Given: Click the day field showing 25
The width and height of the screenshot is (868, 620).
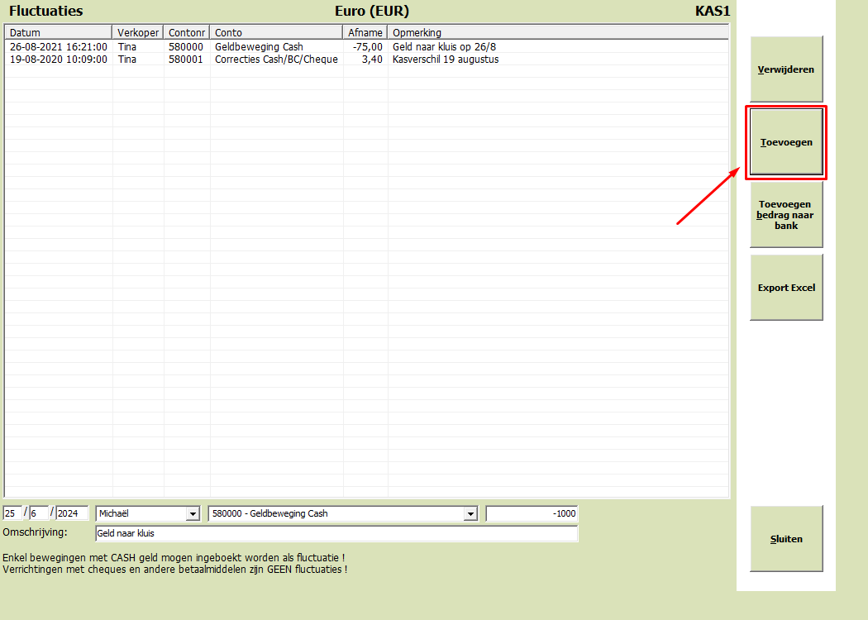Looking at the screenshot, I should [12, 513].
